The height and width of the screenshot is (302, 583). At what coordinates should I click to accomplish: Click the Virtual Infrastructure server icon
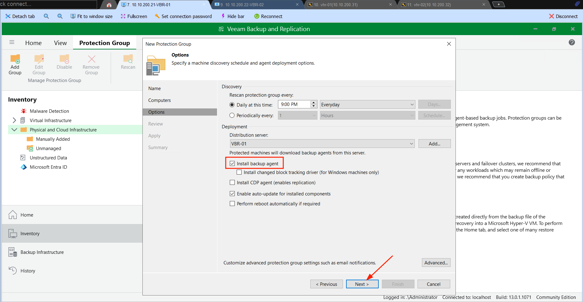pos(23,120)
